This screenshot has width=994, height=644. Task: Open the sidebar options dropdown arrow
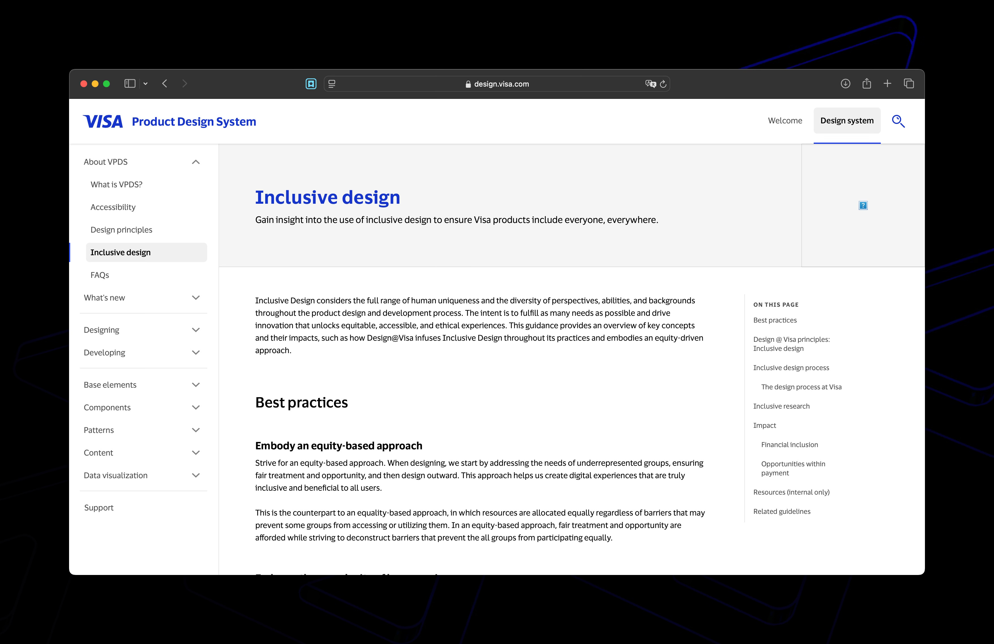pos(145,83)
